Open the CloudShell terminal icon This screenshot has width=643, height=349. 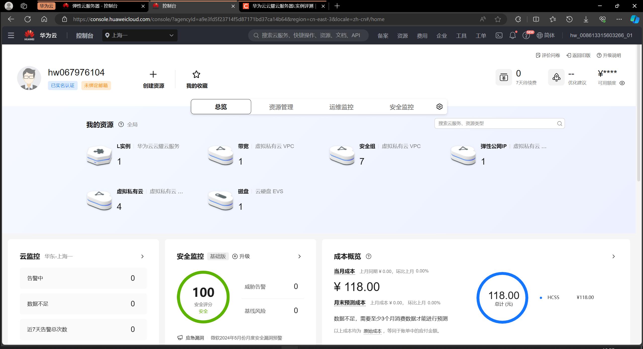coord(499,35)
